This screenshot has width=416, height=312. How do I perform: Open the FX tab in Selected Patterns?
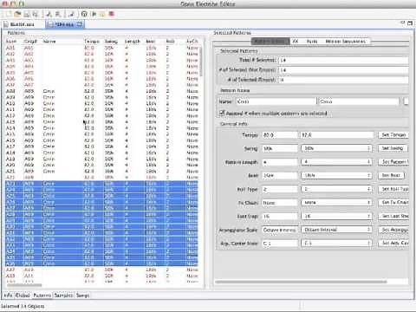tap(295, 42)
